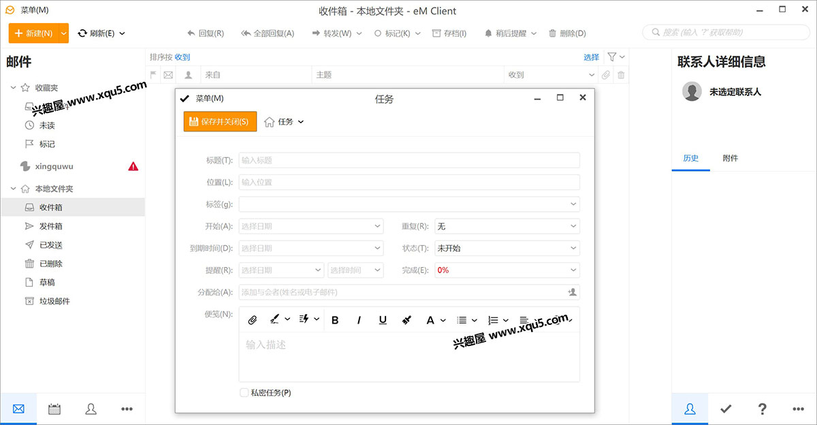The width and height of the screenshot is (817, 425).
Task: Click the attachment column header icon
Action: tap(607, 75)
